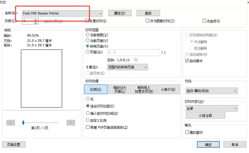Click the 范例: 1,5-9,12 example text
Screen dimensions: 249x153
(x=118, y=60)
